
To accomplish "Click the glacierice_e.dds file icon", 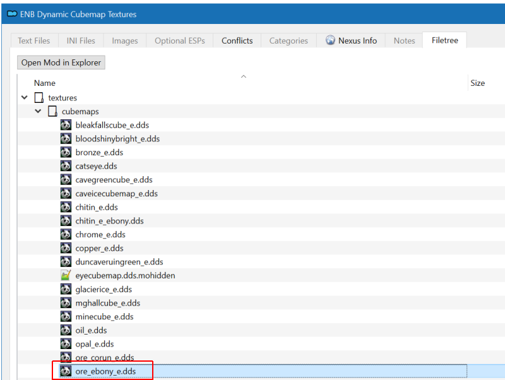I will (x=66, y=289).
